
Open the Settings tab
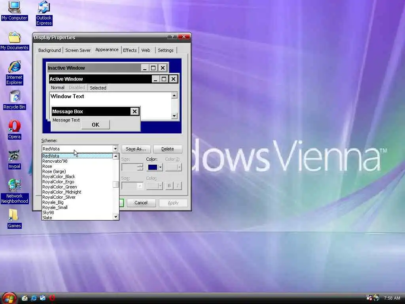(x=166, y=50)
